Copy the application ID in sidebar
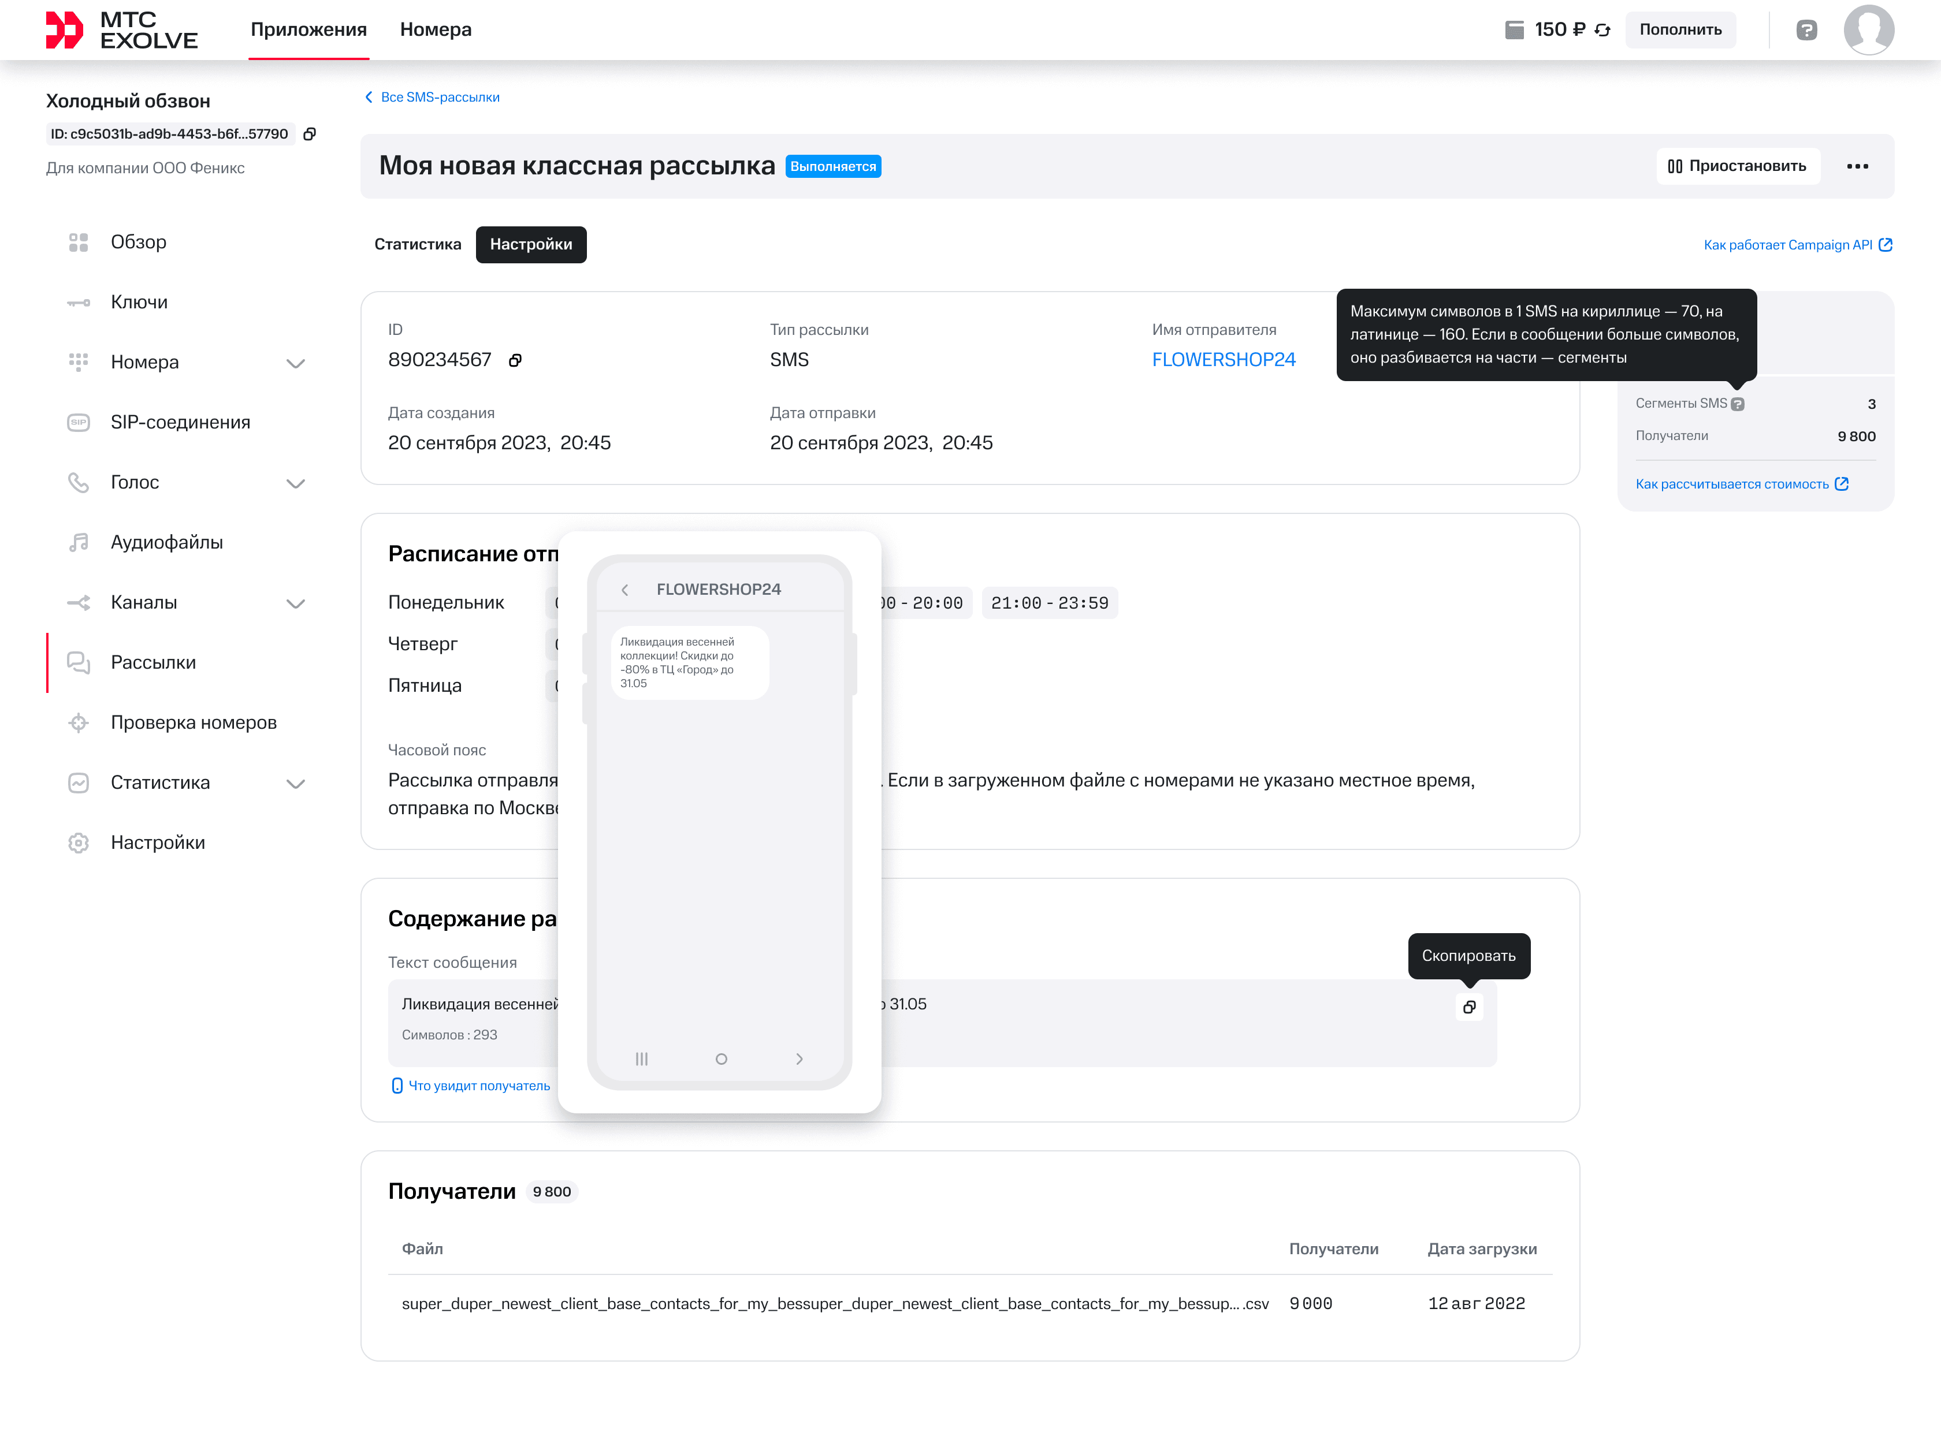This screenshot has height=1454, width=1941. 310,134
